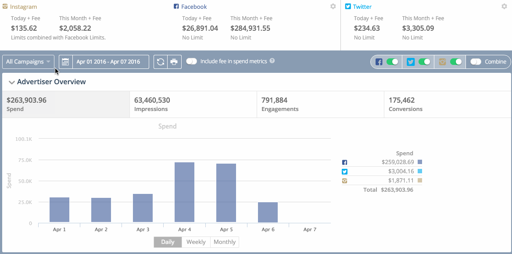Image resolution: width=512 pixels, height=254 pixels.
Task: Turn on the Combine toggle
Action: coord(477,61)
